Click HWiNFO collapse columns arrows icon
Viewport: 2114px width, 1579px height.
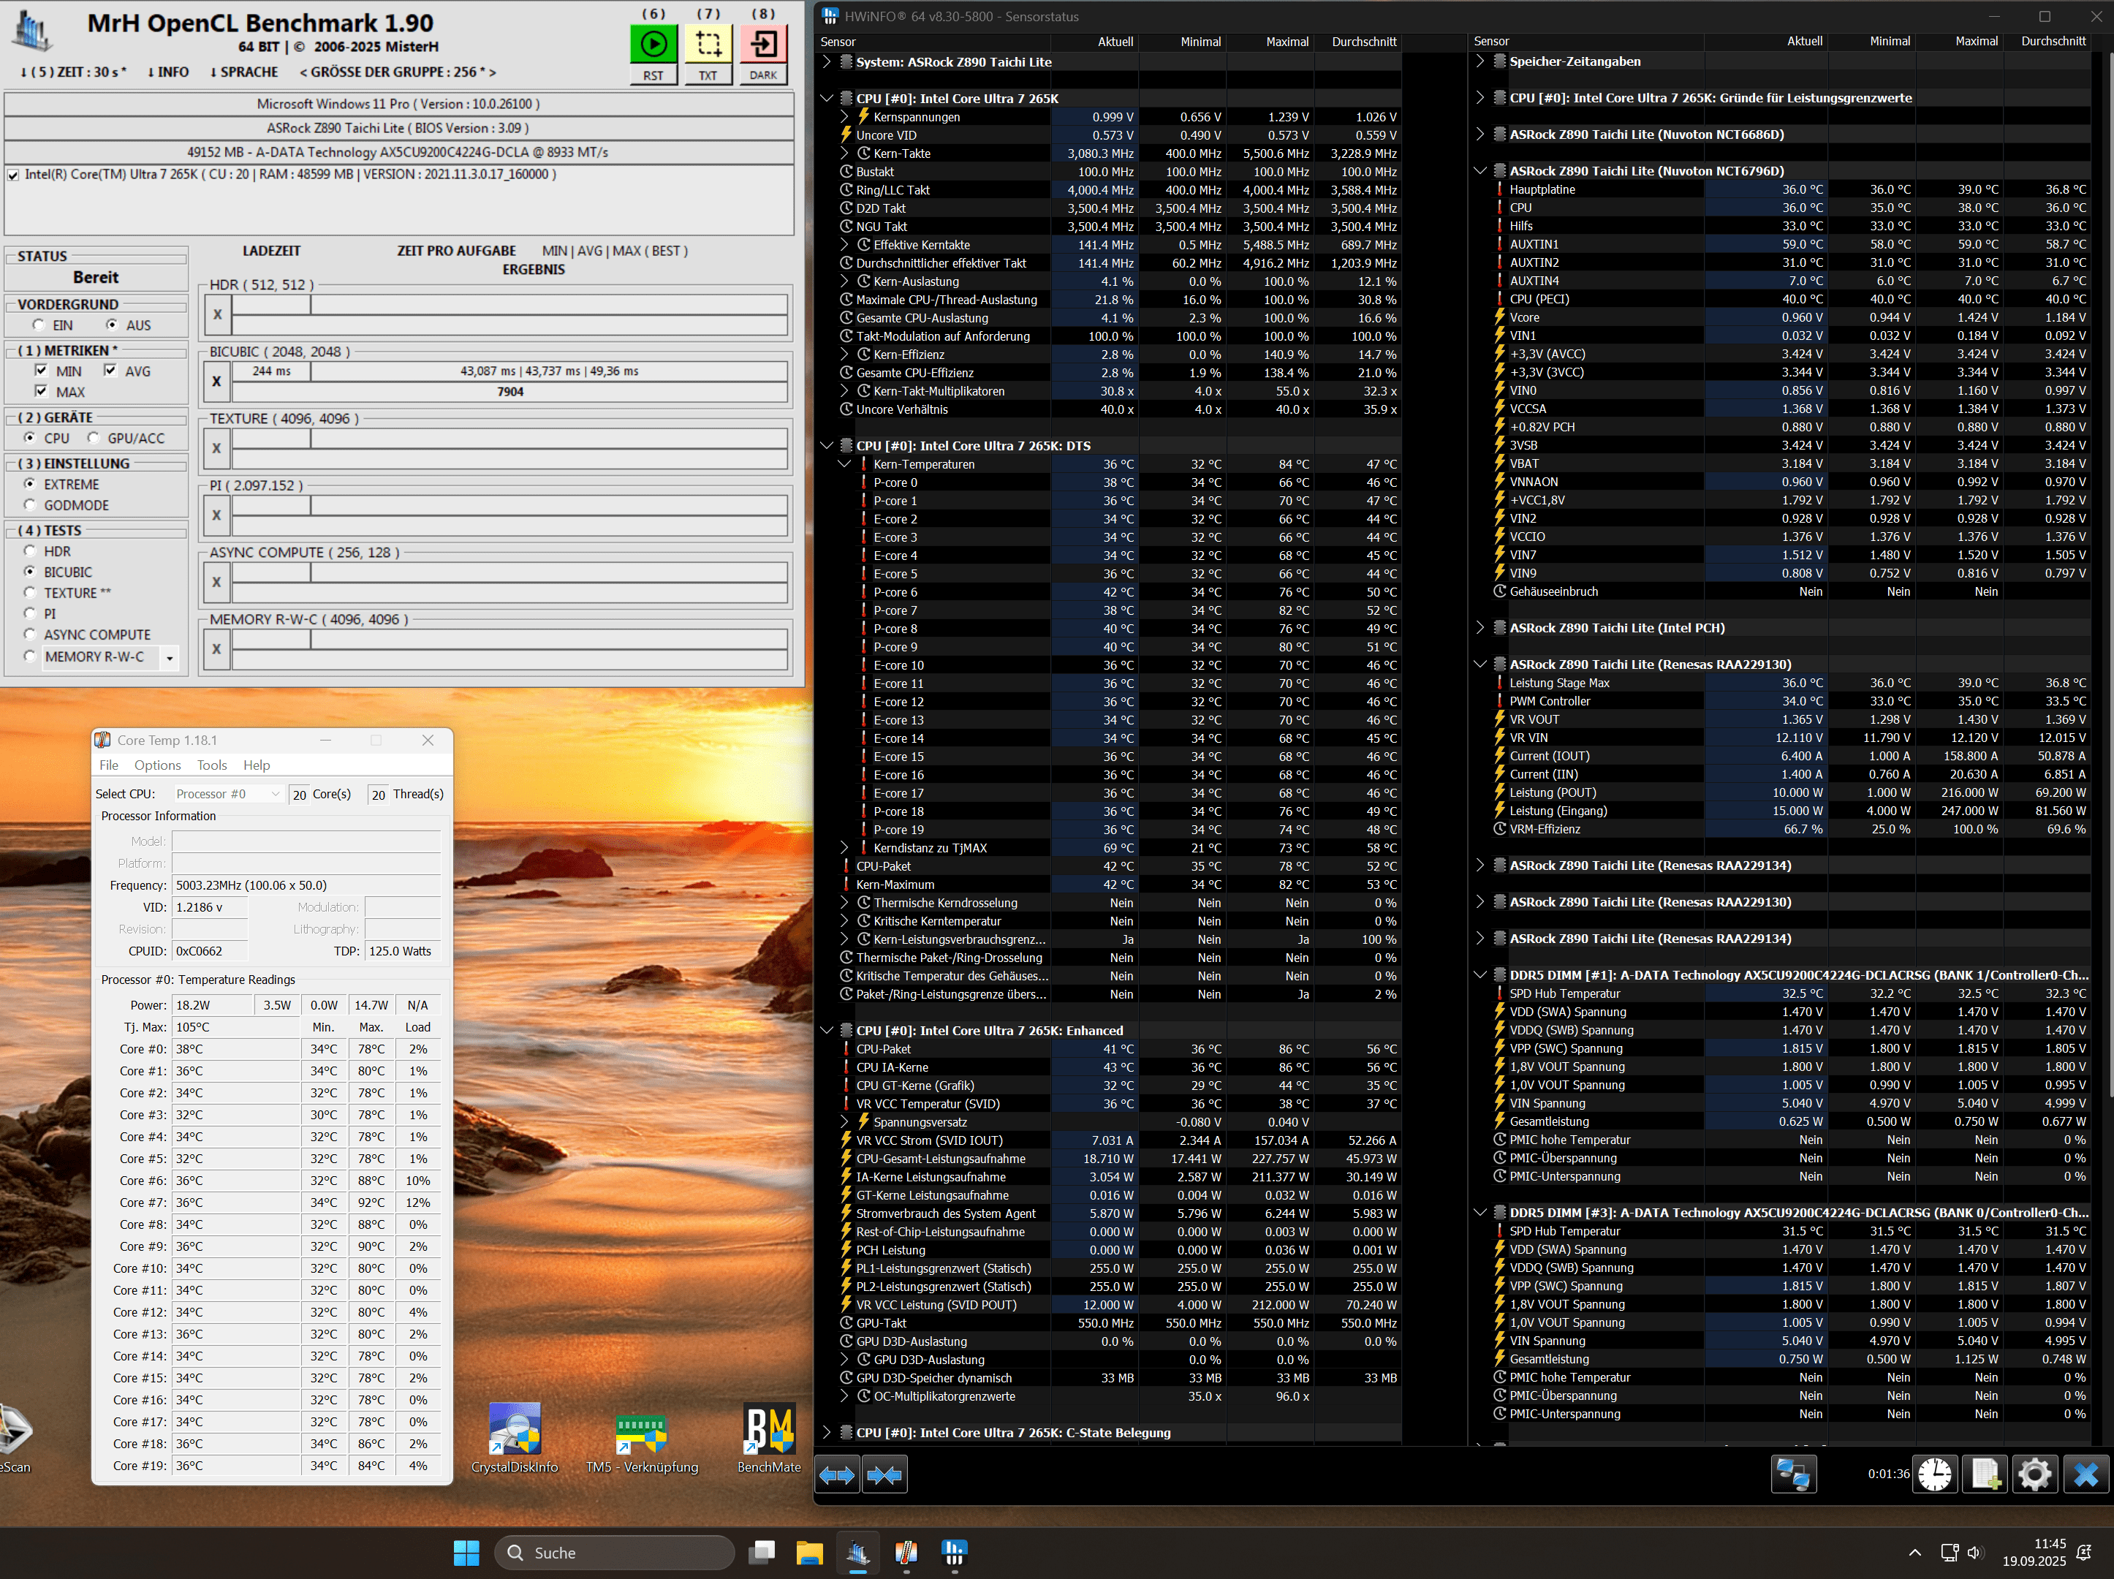(884, 1476)
